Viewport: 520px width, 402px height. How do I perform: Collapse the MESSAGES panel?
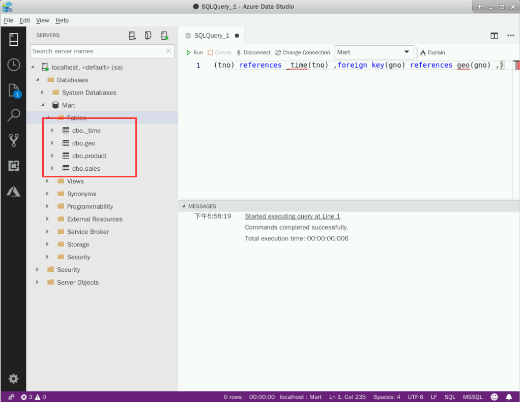(x=184, y=206)
